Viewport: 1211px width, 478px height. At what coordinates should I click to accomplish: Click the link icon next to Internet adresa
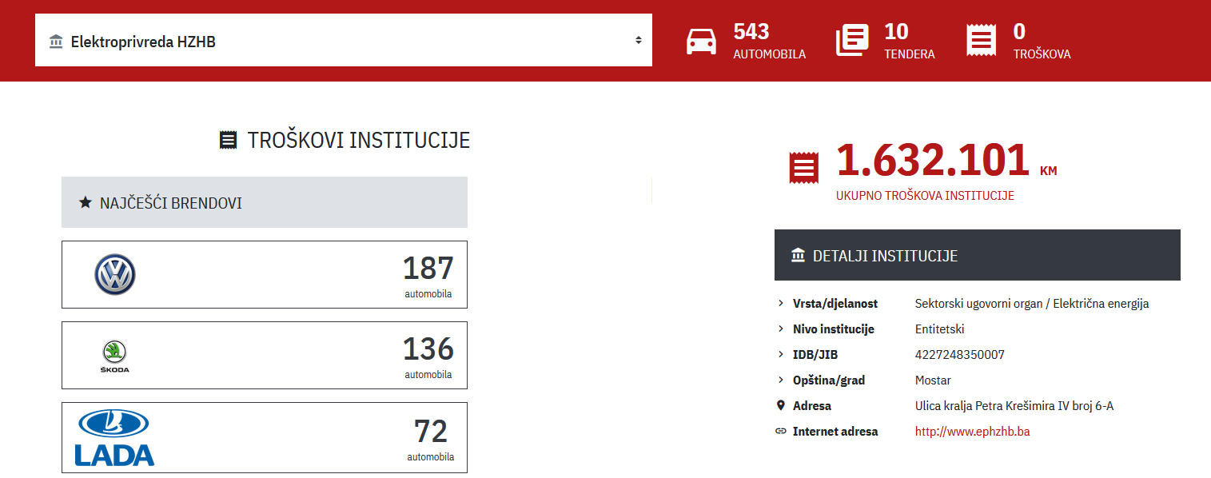click(781, 432)
